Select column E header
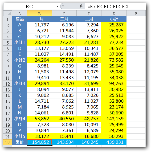Viewport: 151px width, 152px height. click(114, 13)
